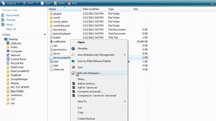
Task: Choose Open in context menu
Action: [x=99, y=42]
